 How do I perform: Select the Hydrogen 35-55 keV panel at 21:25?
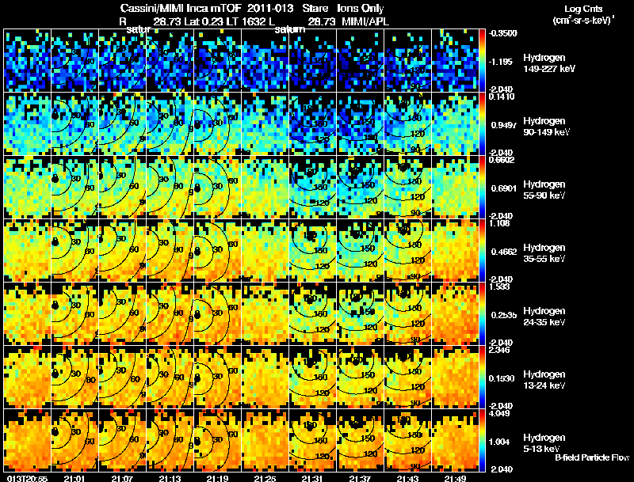coord(265,251)
